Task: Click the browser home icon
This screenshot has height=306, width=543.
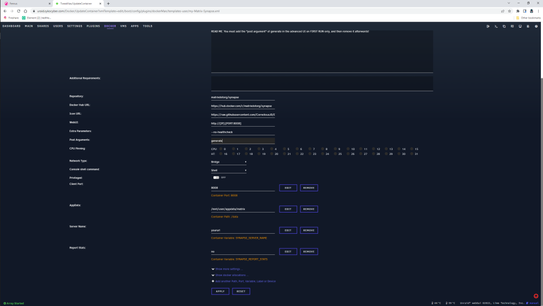Action: 26,11
